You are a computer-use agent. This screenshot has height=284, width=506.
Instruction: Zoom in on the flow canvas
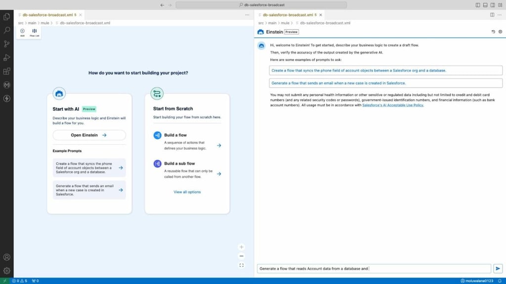tap(241, 247)
